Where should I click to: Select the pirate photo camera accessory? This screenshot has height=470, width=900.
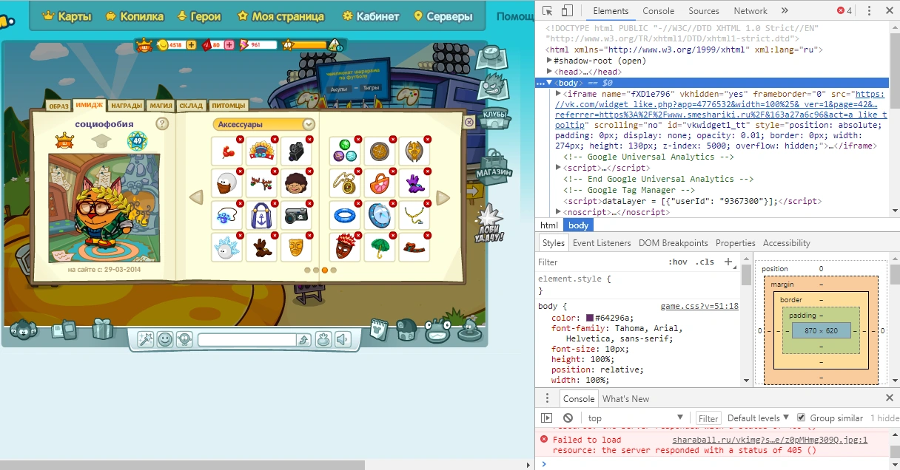[295, 215]
